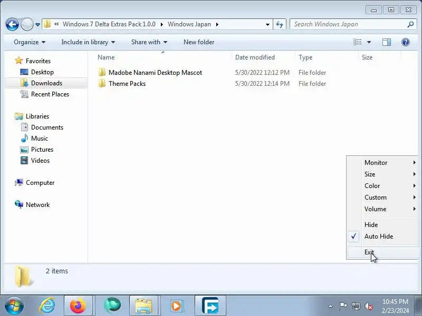Choose Exit in the context menu
This screenshot has width=422, height=316.
tap(383, 252)
